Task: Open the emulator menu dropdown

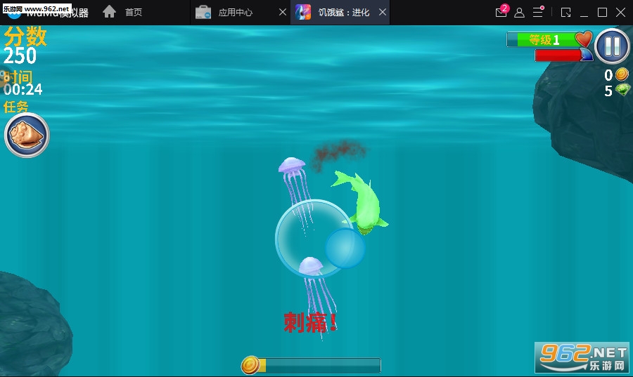Action: (538, 13)
